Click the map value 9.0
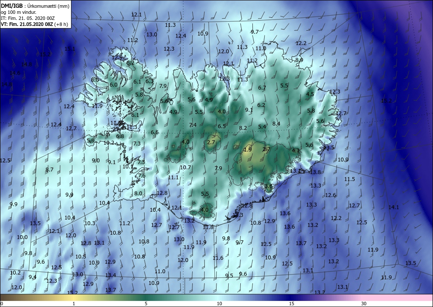The height and width of the screenshot is (307, 433). (x=96, y=161)
